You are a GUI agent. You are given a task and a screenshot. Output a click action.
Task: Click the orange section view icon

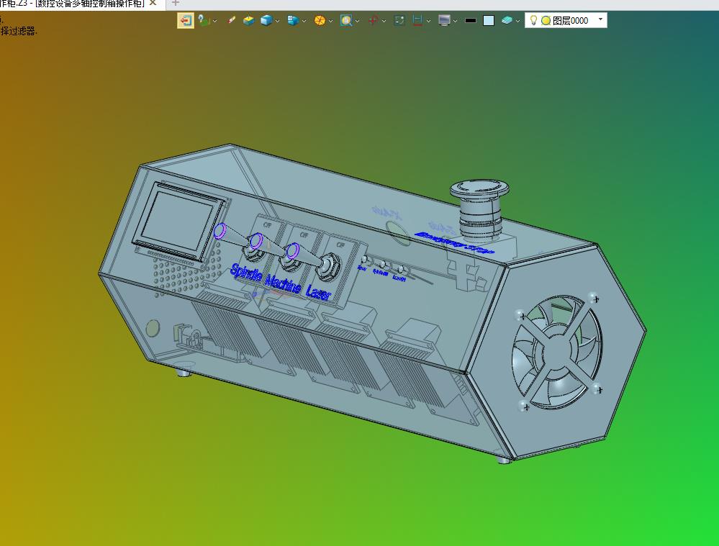point(320,21)
